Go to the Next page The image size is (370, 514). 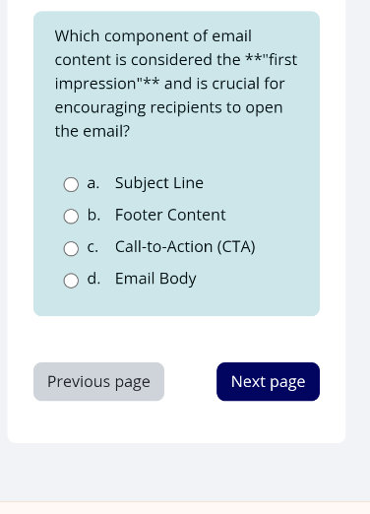(x=268, y=381)
